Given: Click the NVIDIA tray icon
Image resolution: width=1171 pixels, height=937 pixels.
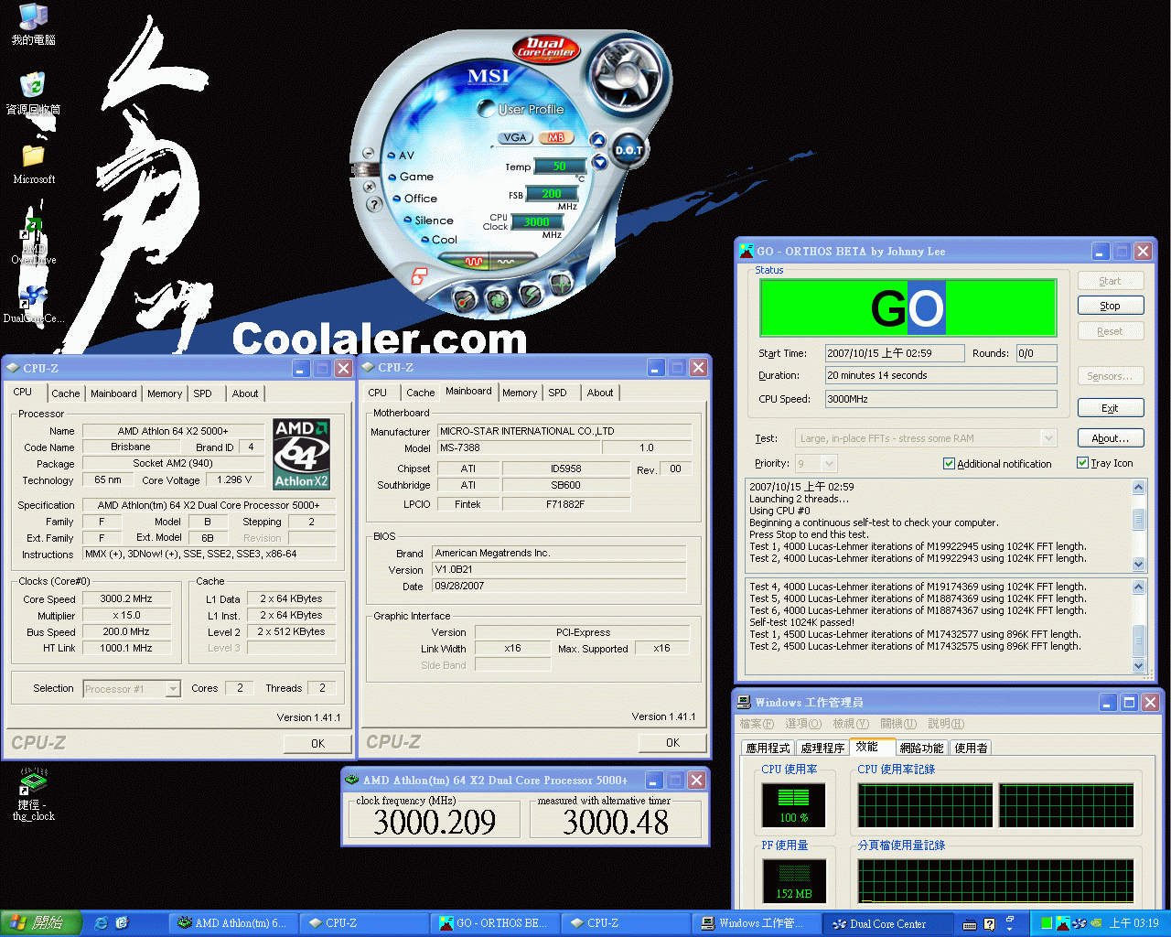Looking at the screenshot, I should (1095, 923).
